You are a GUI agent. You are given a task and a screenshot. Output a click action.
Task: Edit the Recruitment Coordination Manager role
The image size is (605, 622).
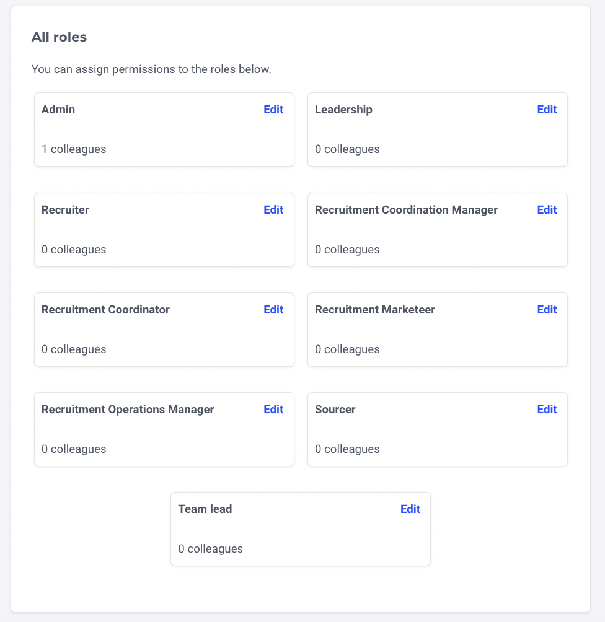click(x=547, y=210)
